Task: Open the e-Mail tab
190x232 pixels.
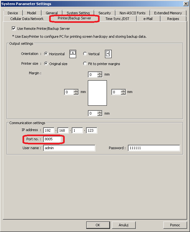Action: [148, 19]
